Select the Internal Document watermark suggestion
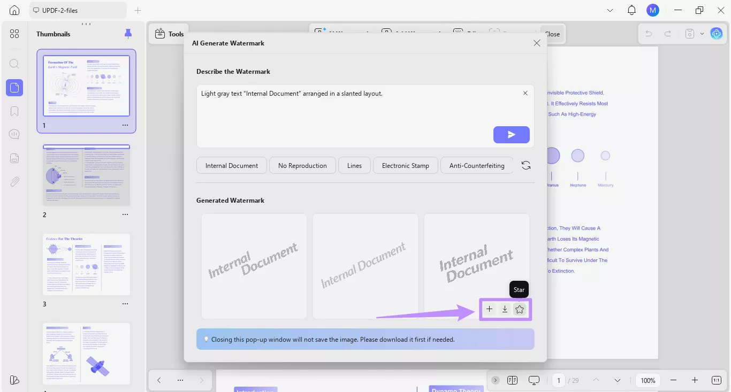The width and height of the screenshot is (731, 392). tap(231, 165)
